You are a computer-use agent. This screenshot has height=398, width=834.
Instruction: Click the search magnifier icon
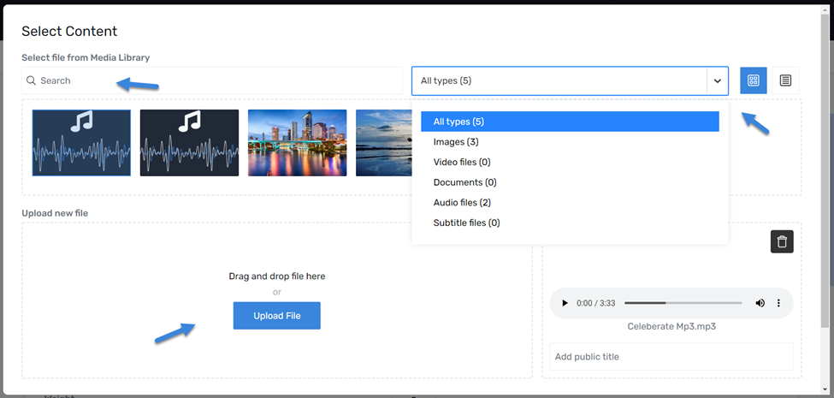[x=32, y=80]
